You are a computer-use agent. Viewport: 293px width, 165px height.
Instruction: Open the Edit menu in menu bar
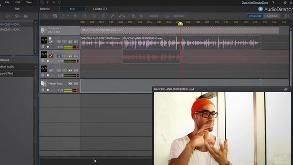click(17, 2)
